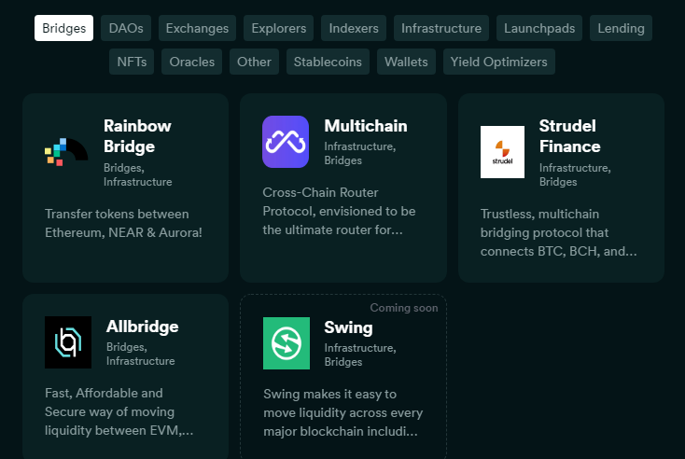
Task: Click the purple Multichain logo icon
Action: tap(286, 142)
